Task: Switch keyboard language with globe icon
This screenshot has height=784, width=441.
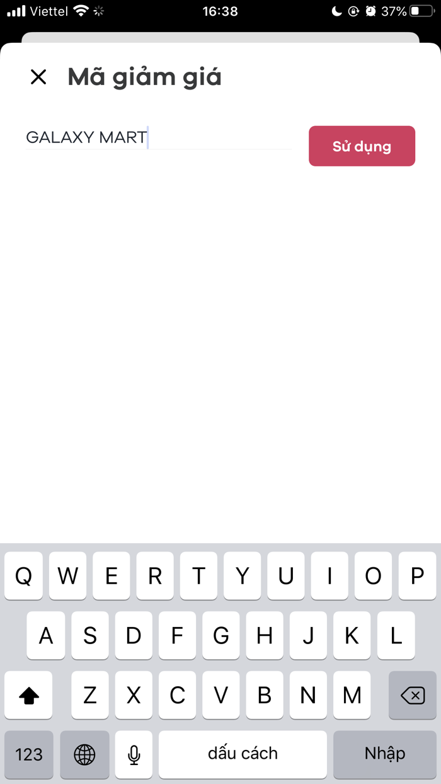Action: (84, 754)
